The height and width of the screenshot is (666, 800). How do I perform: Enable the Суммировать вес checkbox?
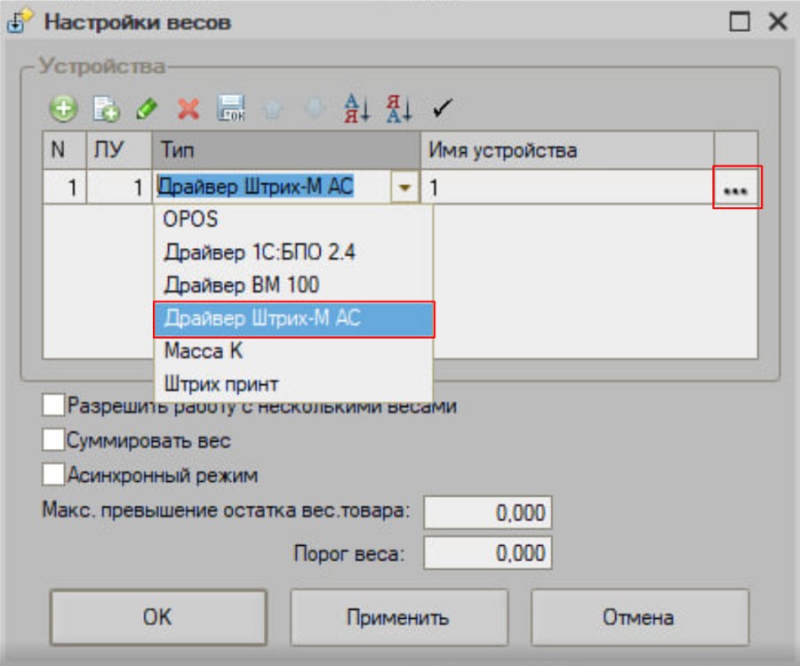[53, 440]
